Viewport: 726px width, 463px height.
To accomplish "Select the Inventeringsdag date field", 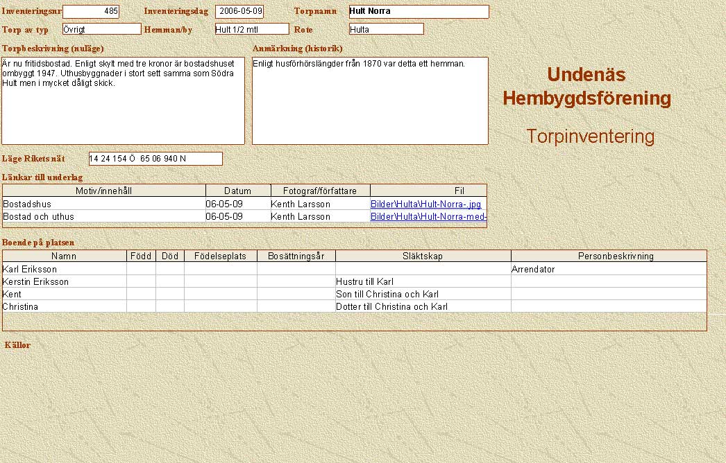I will point(239,12).
